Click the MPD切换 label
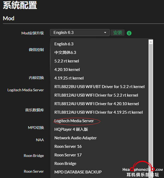164x178 pixels. point(36,128)
